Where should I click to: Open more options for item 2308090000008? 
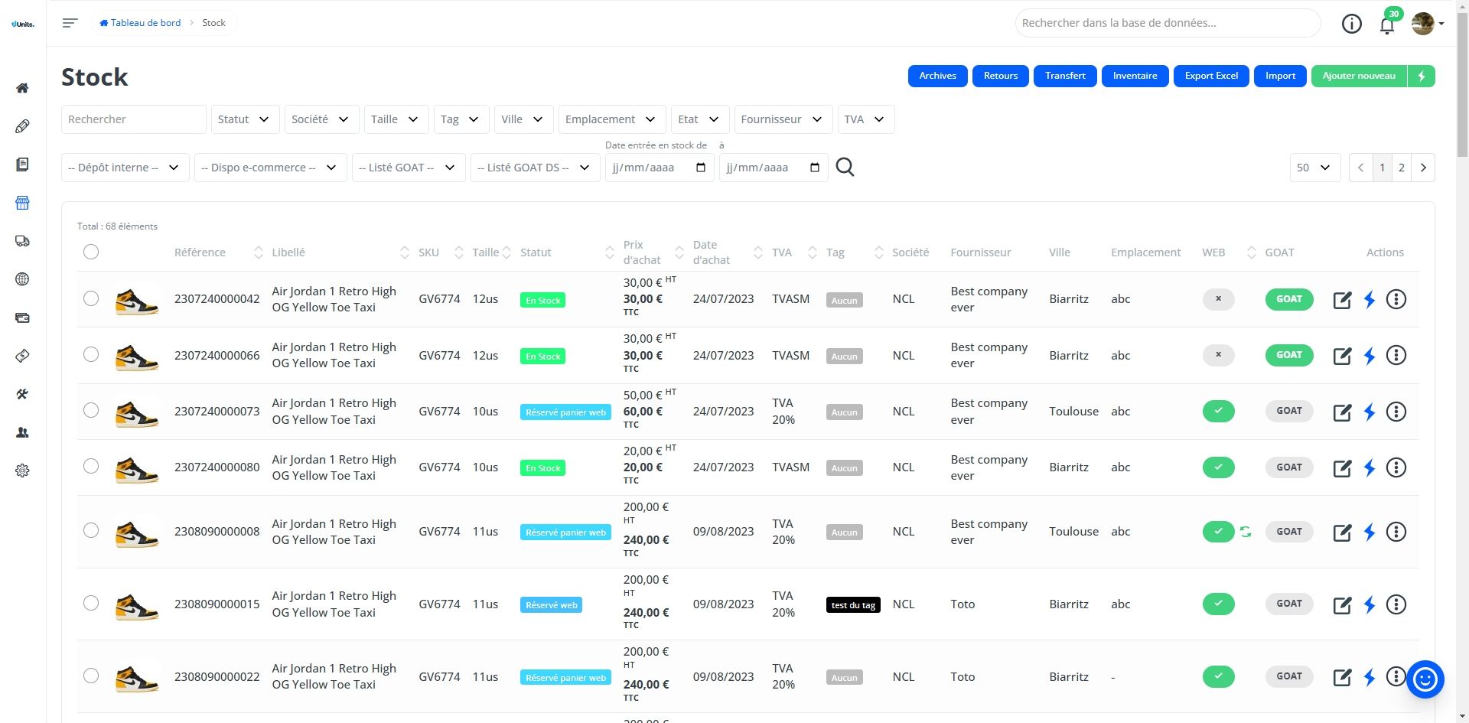click(x=1396, y=532)
